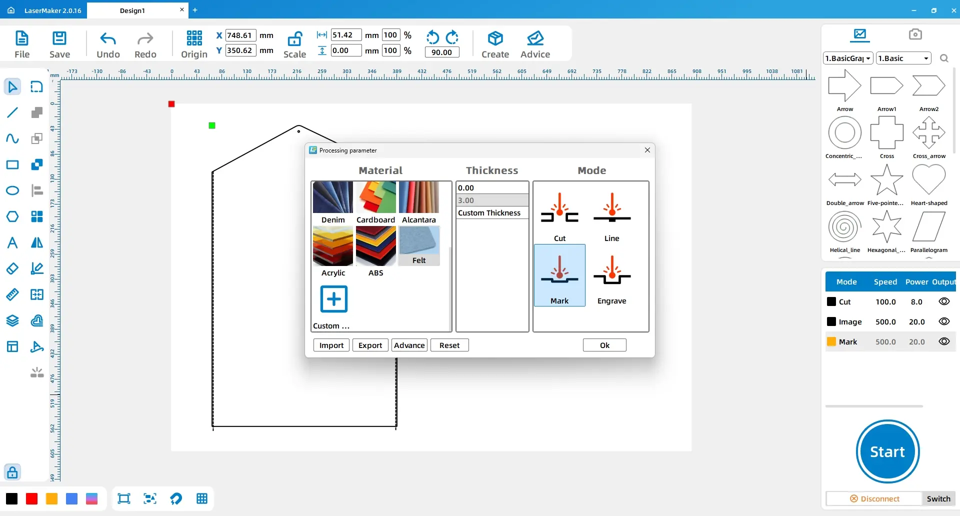960x516 pixels.
Task: Click the zoom to selection icon
Action: [x=150, y=498]
